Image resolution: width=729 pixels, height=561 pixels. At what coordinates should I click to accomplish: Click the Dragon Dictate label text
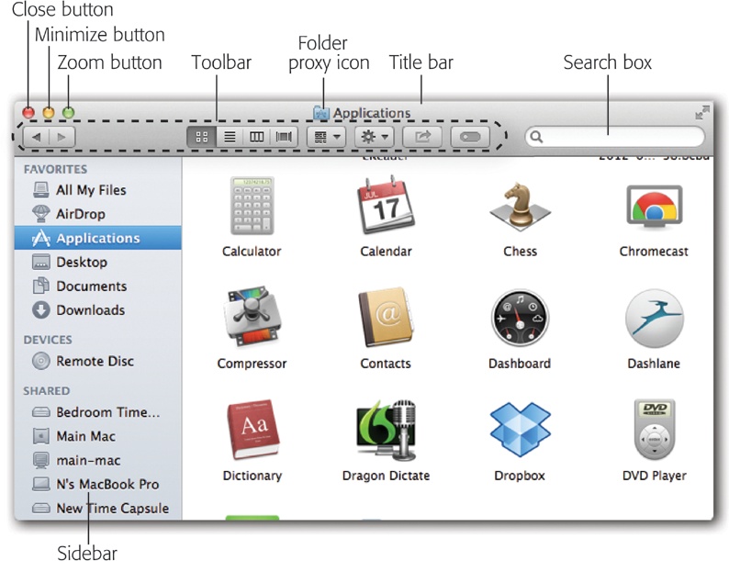click(386, 476)
